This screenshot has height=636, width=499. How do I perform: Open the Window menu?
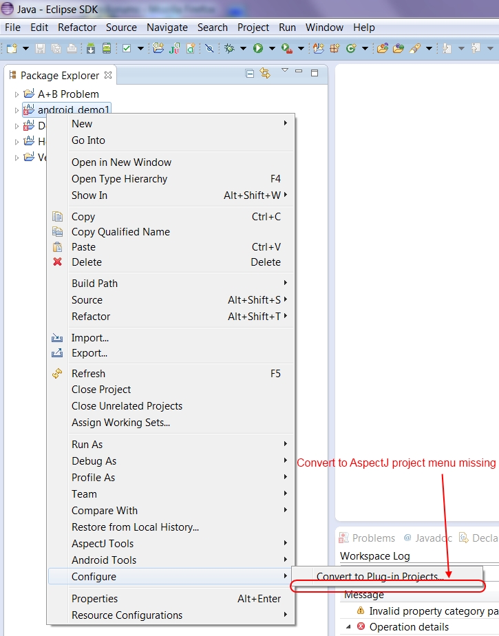pos(324,28)
